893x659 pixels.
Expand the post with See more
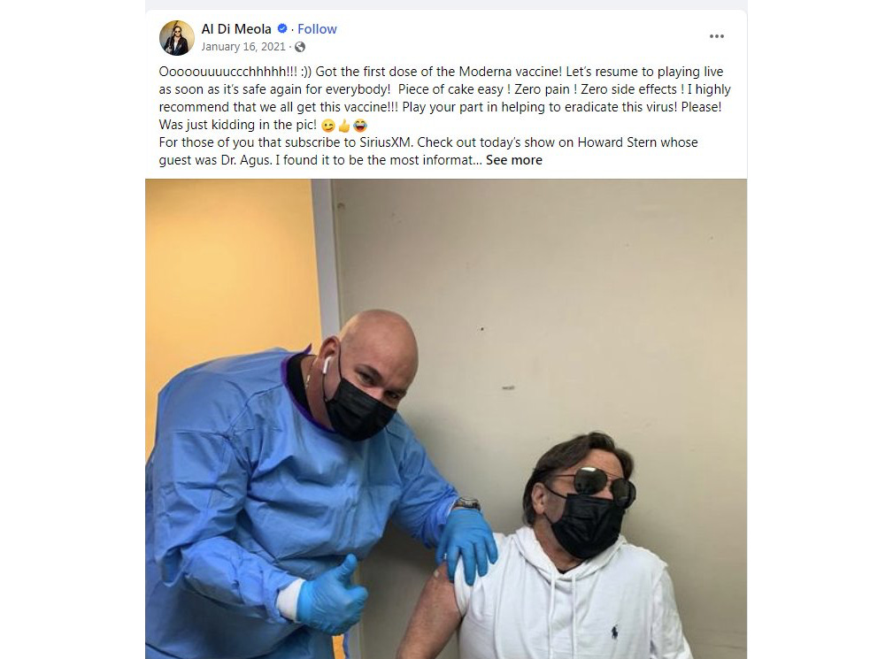pos(513,160)
